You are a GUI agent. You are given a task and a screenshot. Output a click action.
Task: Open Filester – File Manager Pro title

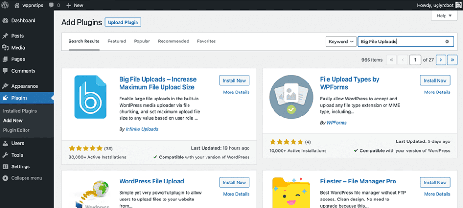coord(358,181)
